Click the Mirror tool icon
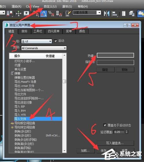 (107, 13)
